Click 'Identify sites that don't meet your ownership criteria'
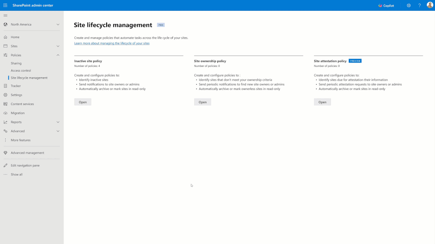This screenshot has width=435, height=244. point(235,80)
